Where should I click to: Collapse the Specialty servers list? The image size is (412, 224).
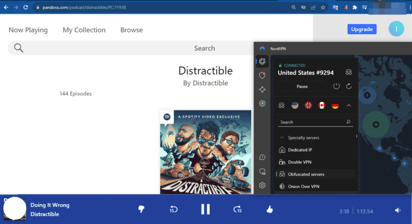282,138
